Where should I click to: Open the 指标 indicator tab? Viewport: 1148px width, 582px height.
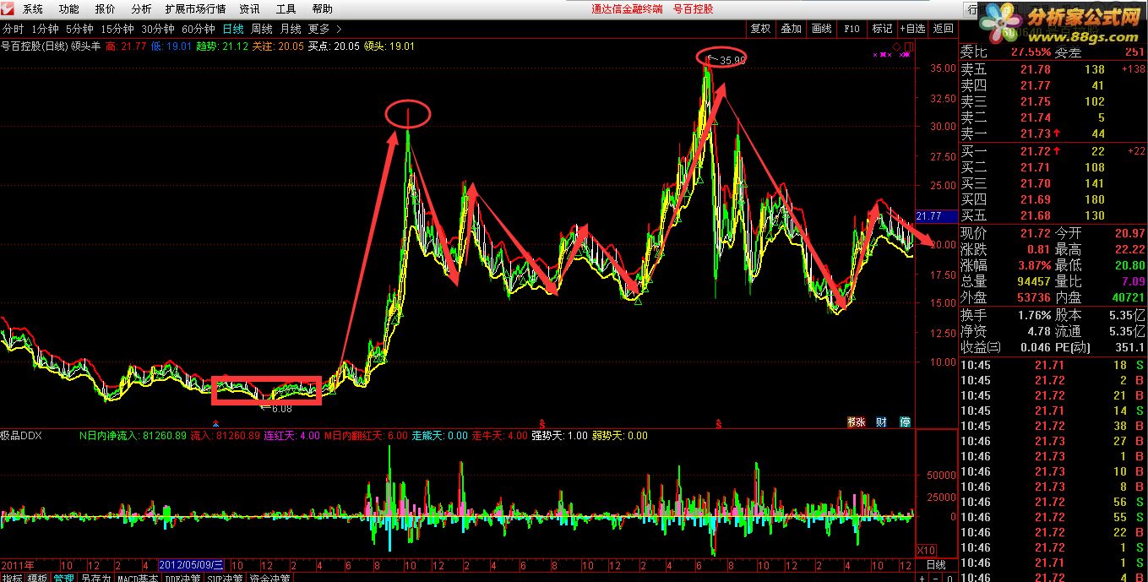tap(12, 578)
